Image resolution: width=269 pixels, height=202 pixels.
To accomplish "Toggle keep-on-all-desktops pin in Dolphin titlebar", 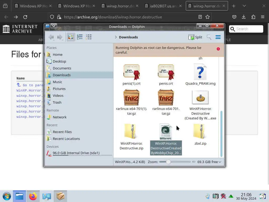I will point(54,26).
